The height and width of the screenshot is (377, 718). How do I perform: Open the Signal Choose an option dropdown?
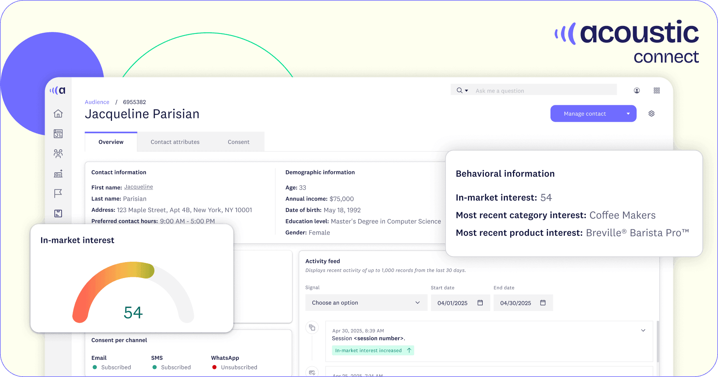[x=366, y=303]
